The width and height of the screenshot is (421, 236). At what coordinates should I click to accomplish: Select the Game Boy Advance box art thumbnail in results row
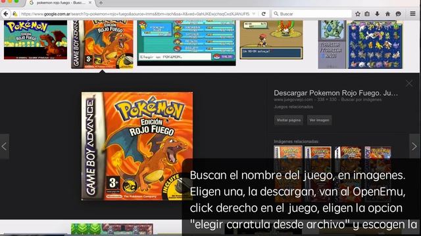click(x=102, y=44)
